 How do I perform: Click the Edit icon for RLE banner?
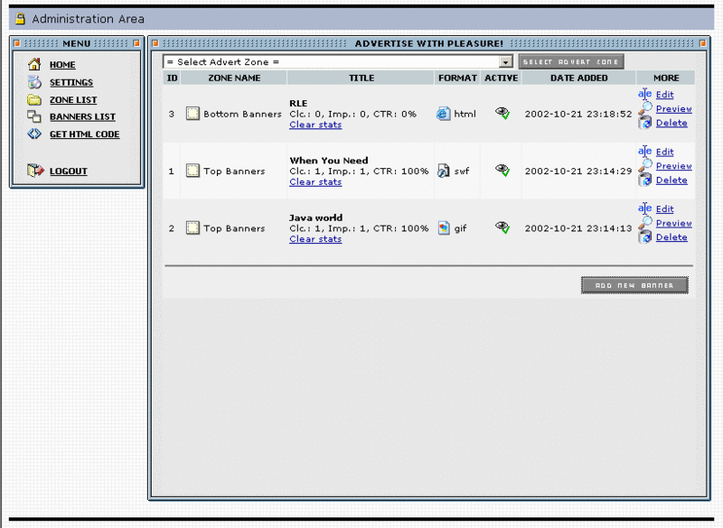coord(644,94)
